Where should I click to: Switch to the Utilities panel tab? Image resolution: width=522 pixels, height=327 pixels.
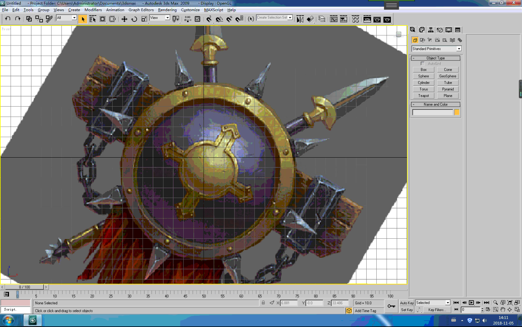tap(457, 30)
